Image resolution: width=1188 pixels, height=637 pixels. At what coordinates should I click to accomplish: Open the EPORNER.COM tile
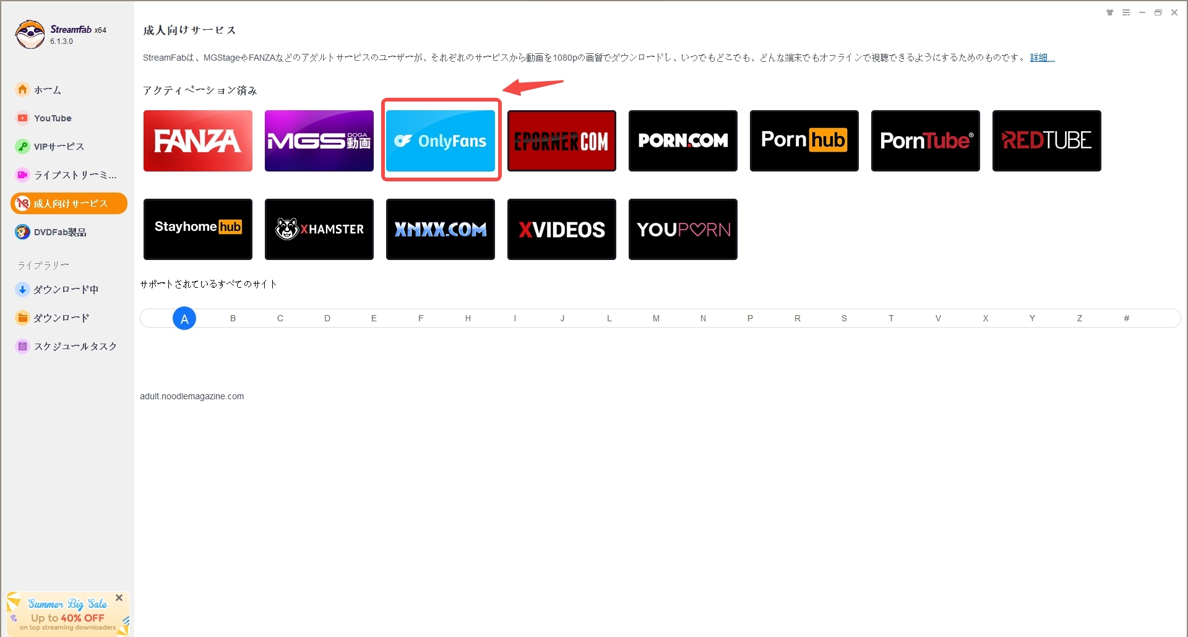click(x=562, y=141)
